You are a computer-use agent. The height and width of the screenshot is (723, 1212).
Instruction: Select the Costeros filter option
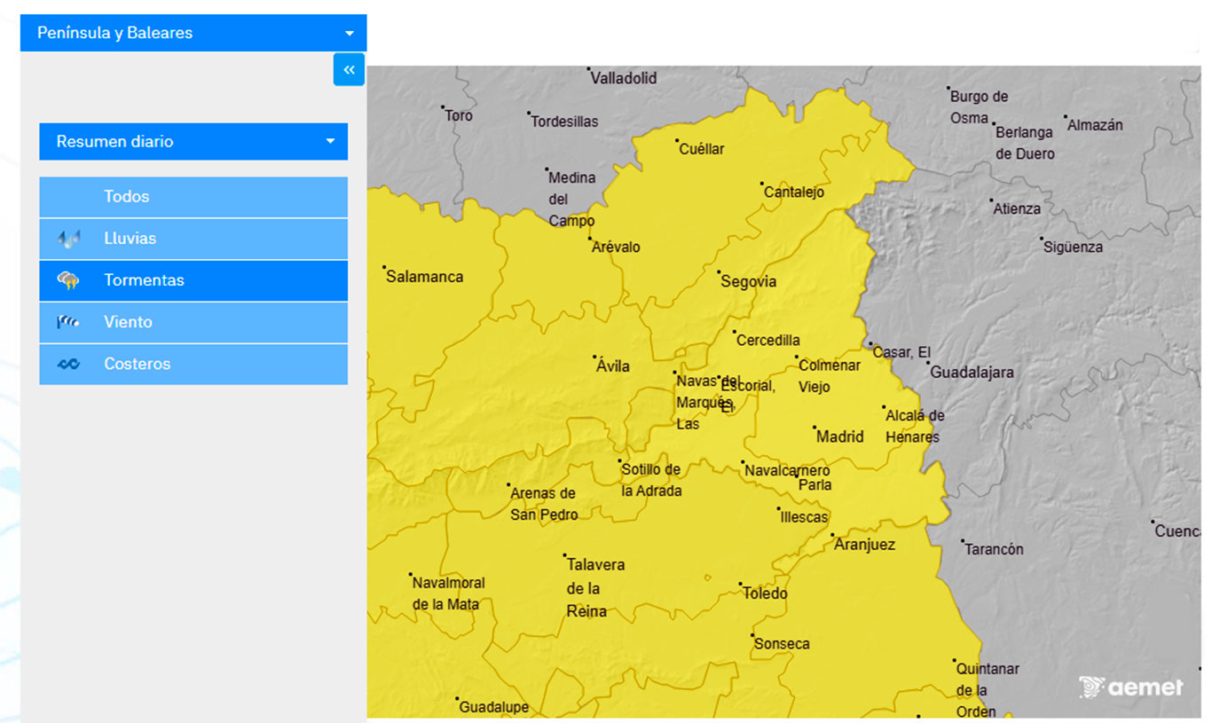[x=193, y=364]
